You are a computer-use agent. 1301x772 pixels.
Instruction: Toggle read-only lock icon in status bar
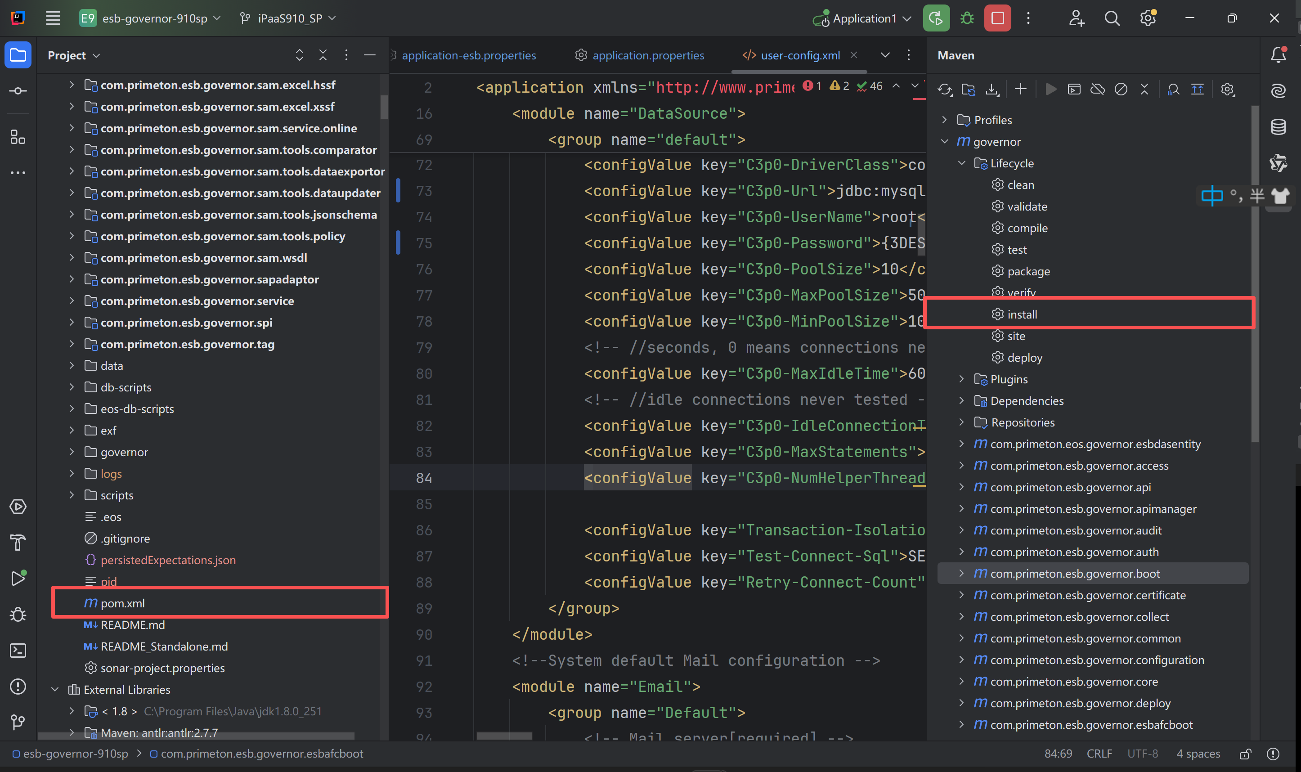pyautogui.click(x=1245, y=754)
